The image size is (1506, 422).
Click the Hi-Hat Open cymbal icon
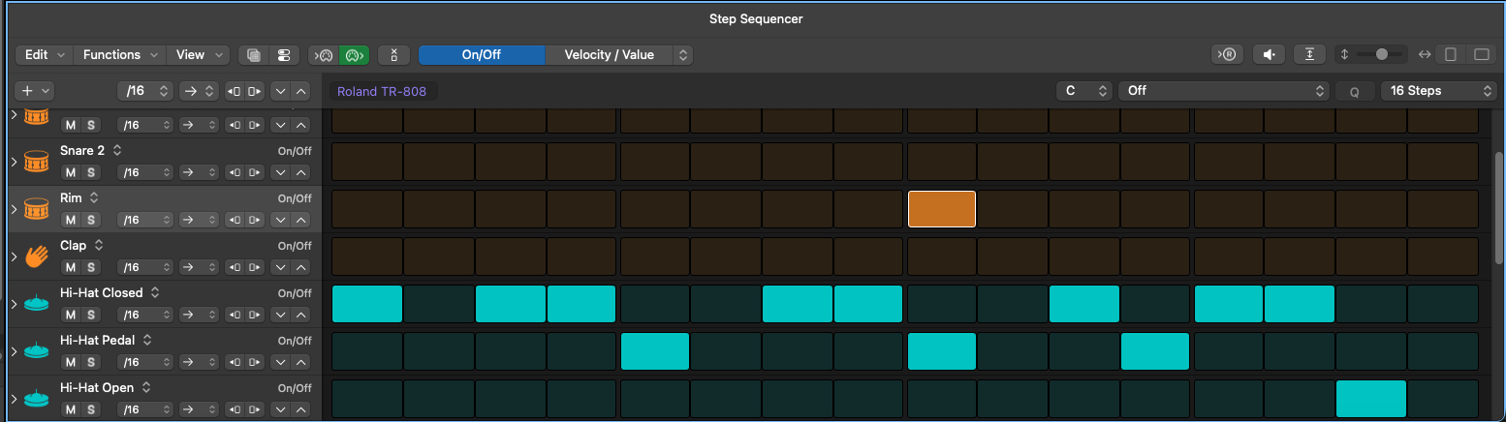pyautogui.click(x=36, y=399)
